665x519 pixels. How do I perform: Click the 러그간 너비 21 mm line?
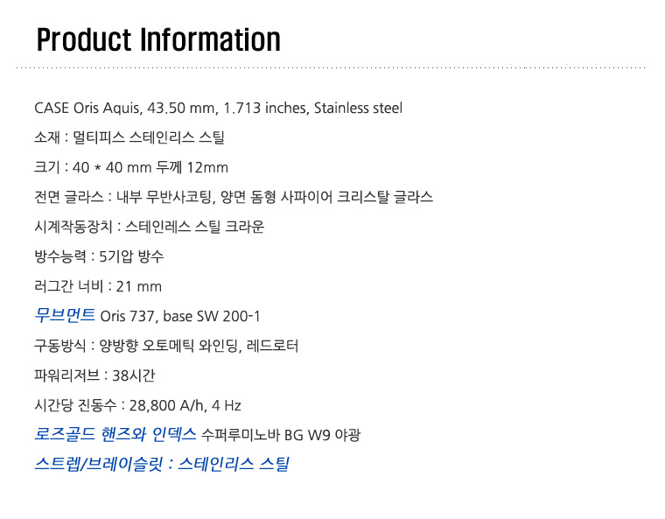(97, 286)
